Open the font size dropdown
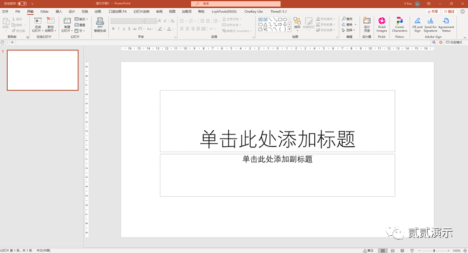Viewport: 468px width, 253px height. coord(155,21)
